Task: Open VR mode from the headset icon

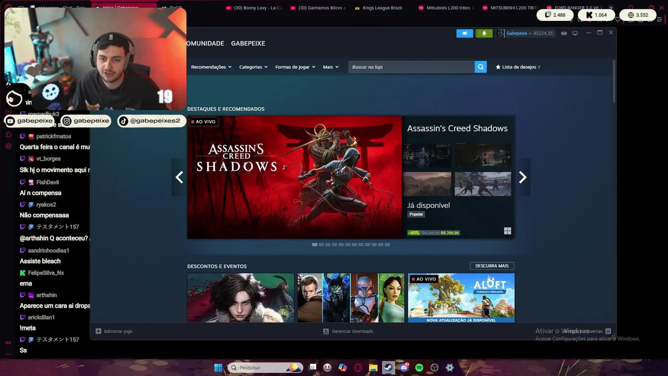Action: pyautogui.click(x=564, y=33)
